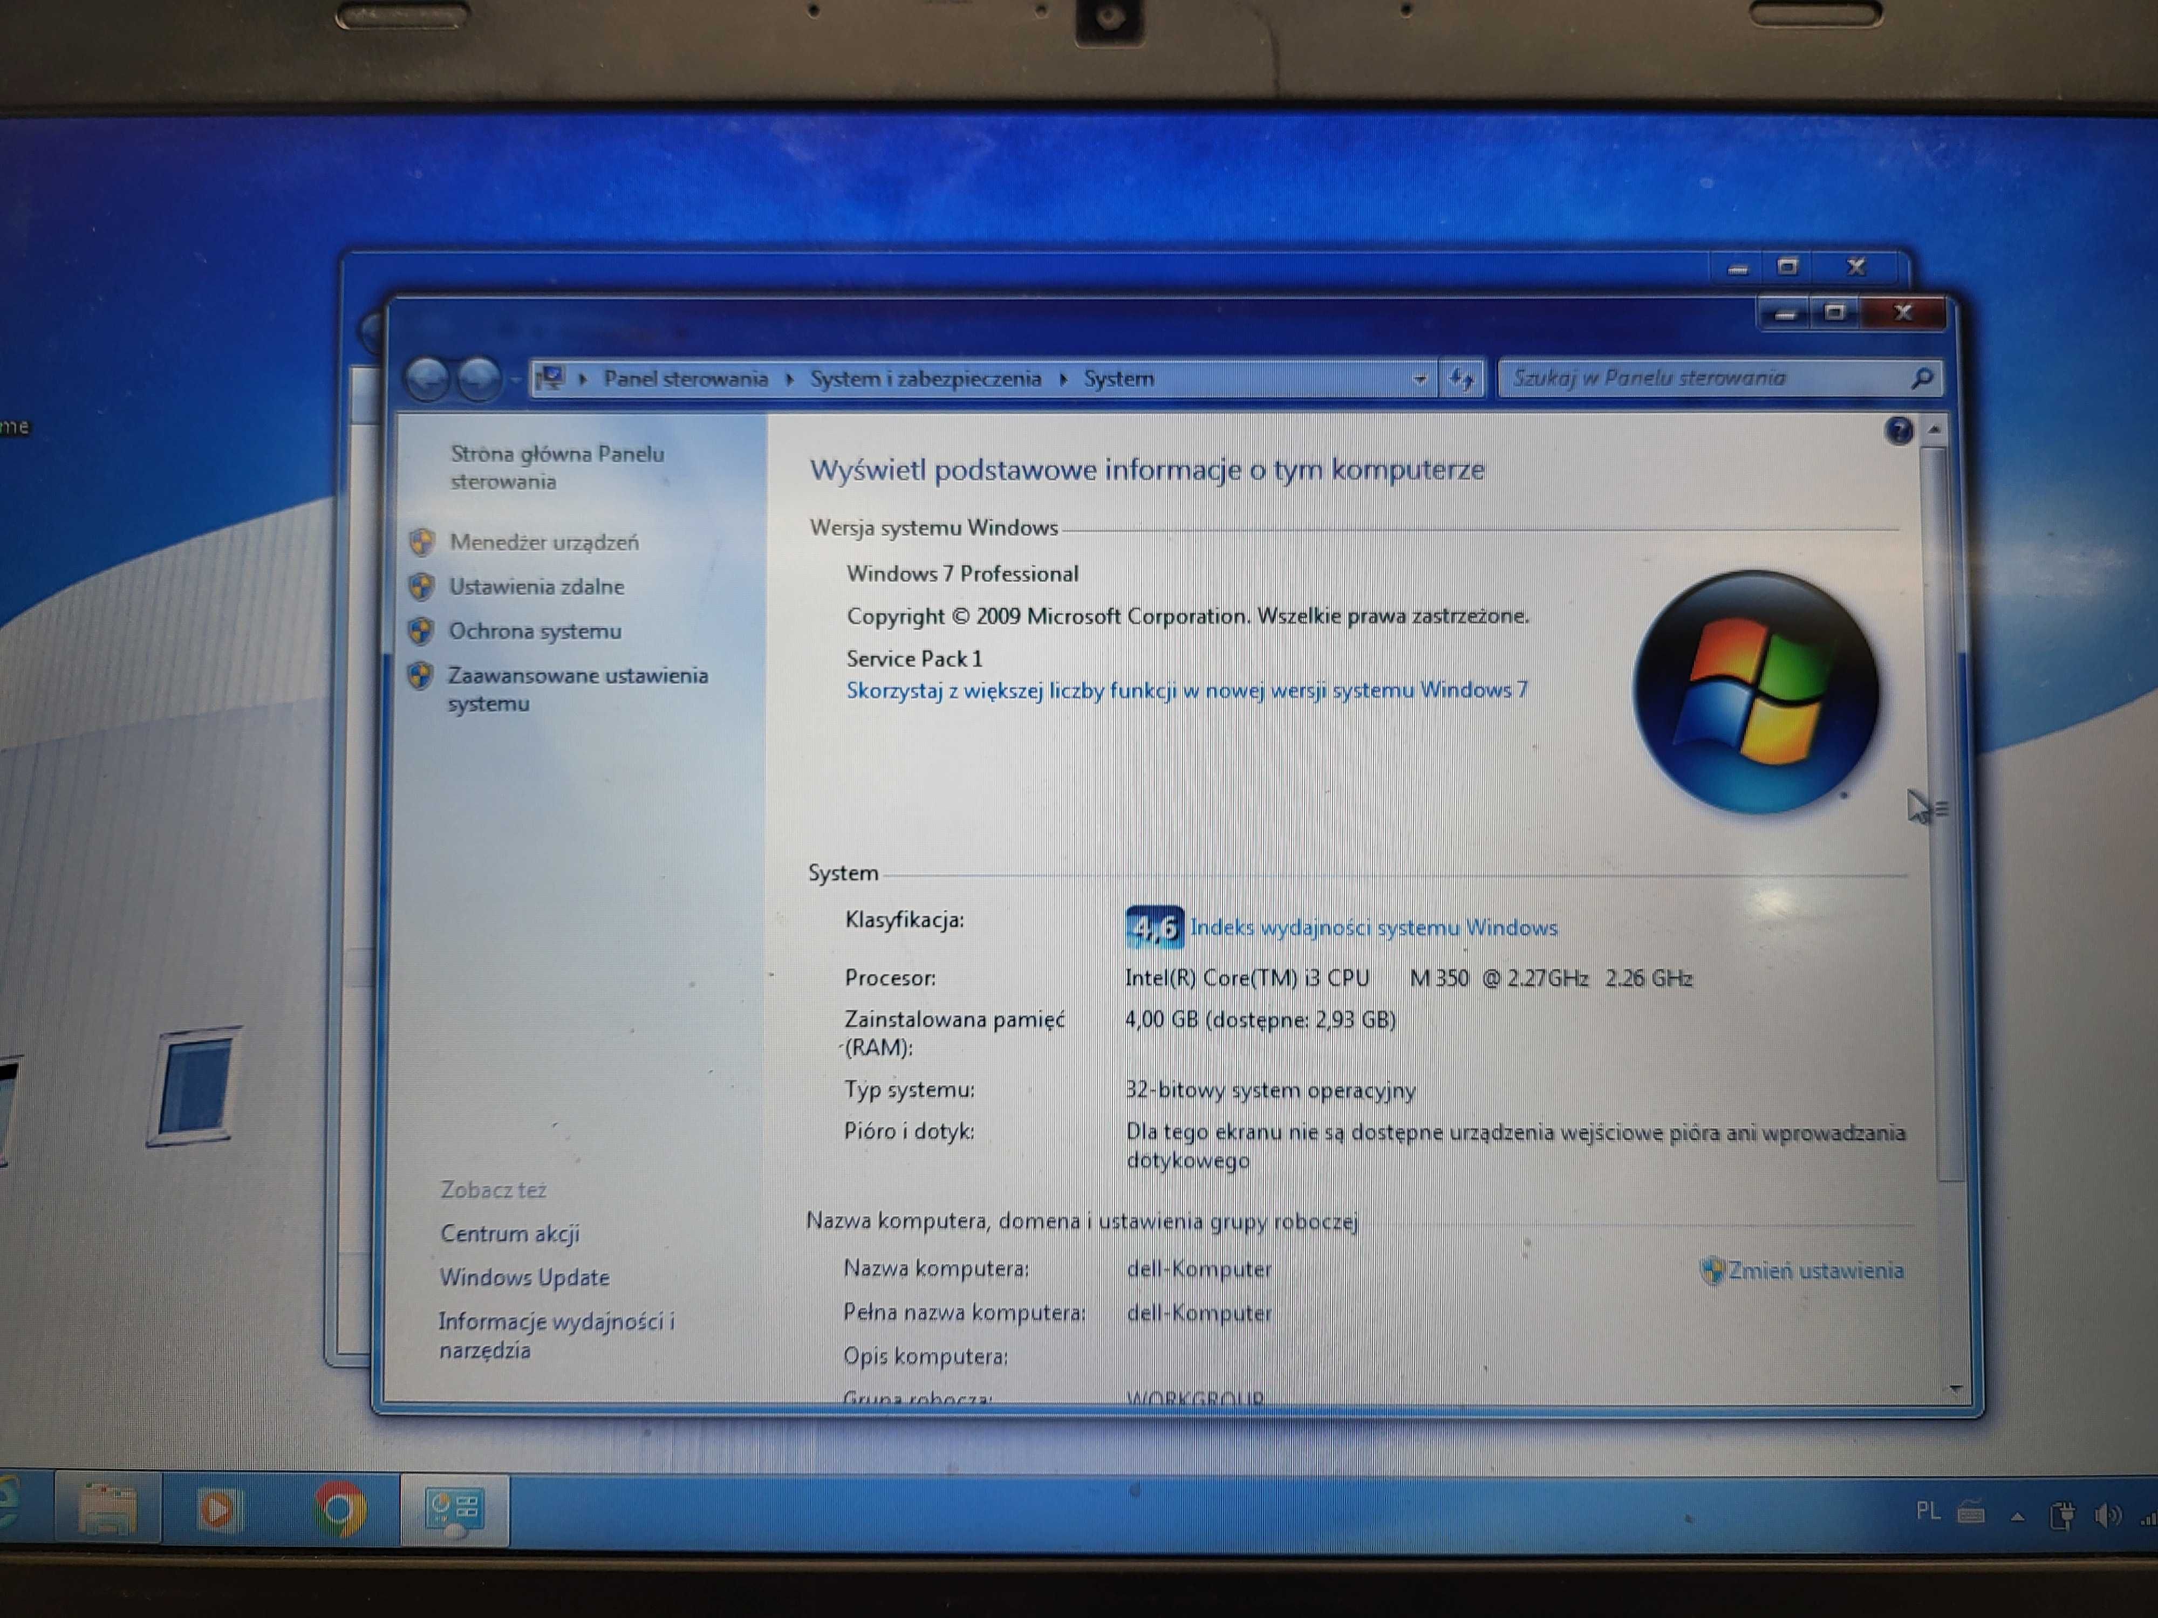This screenshot has height=1618, width=2158.
Task: Click Skorzystaj z większej liczby funkcji link
Action: tap(1186, 690)
